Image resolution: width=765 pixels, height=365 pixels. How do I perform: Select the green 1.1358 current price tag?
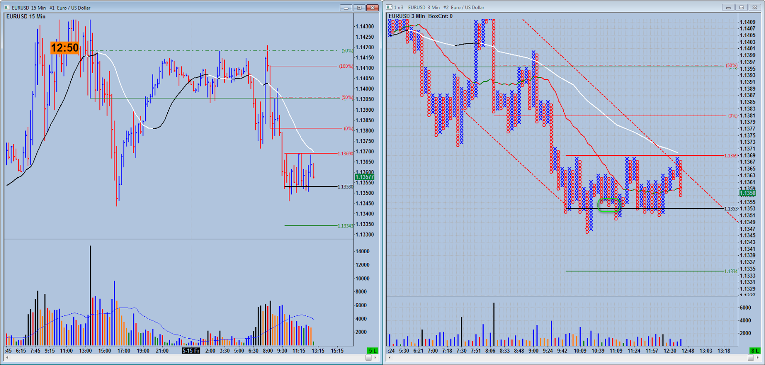point(748,193)
